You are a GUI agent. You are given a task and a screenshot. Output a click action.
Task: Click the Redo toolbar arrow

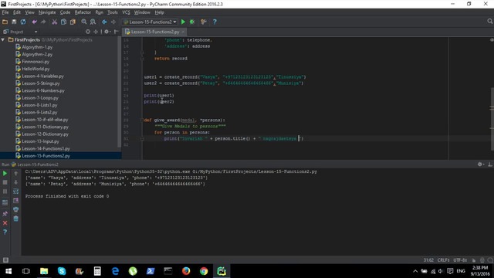[x=43, y=22]
